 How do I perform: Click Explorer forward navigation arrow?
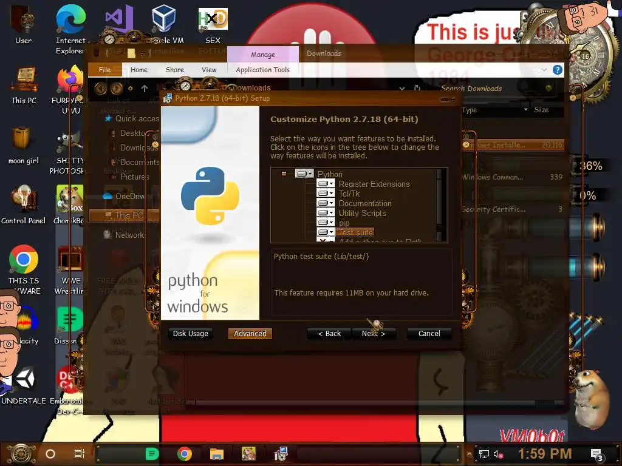116,89
